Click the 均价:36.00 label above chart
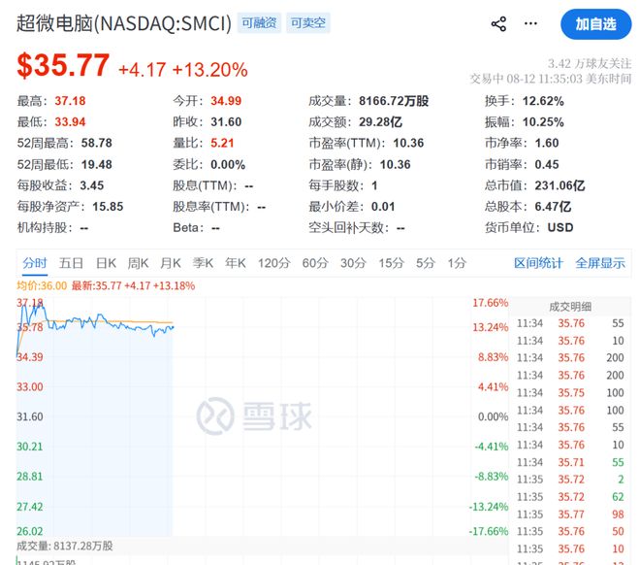The height and width of the screenshot is (565, 640). pyautogui.click(x=42, y=285)
